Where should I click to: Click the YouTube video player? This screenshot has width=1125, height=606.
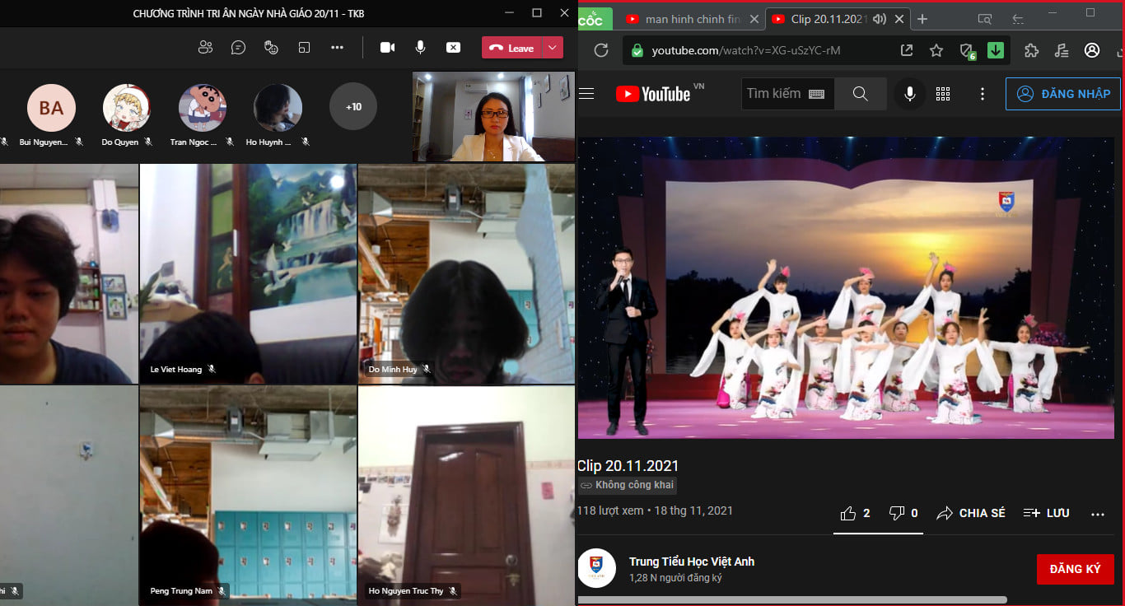click(845, 287)
